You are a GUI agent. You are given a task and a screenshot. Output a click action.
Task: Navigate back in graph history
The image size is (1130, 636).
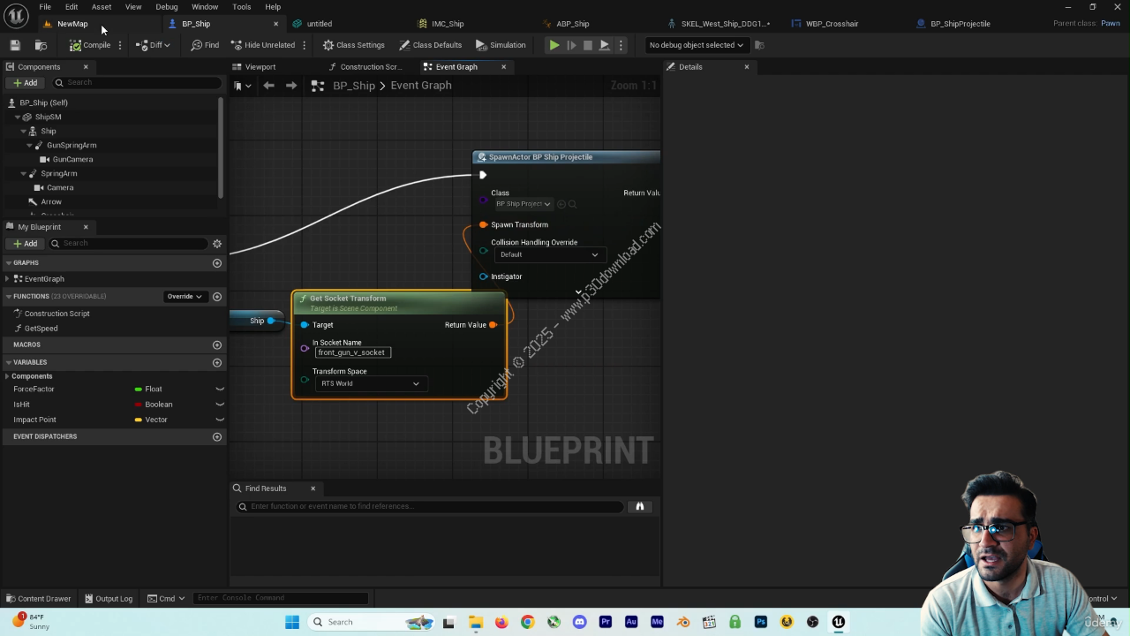(x=268, y=86)
